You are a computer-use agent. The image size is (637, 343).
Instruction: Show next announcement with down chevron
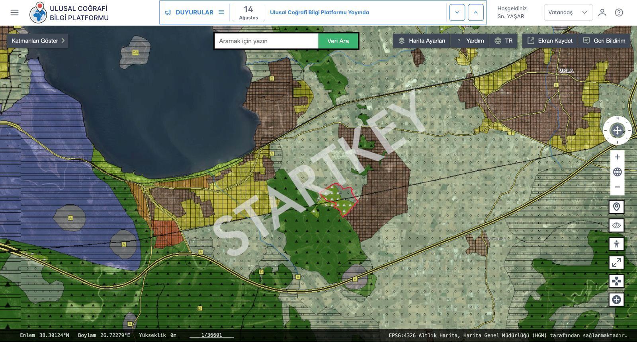457,12
